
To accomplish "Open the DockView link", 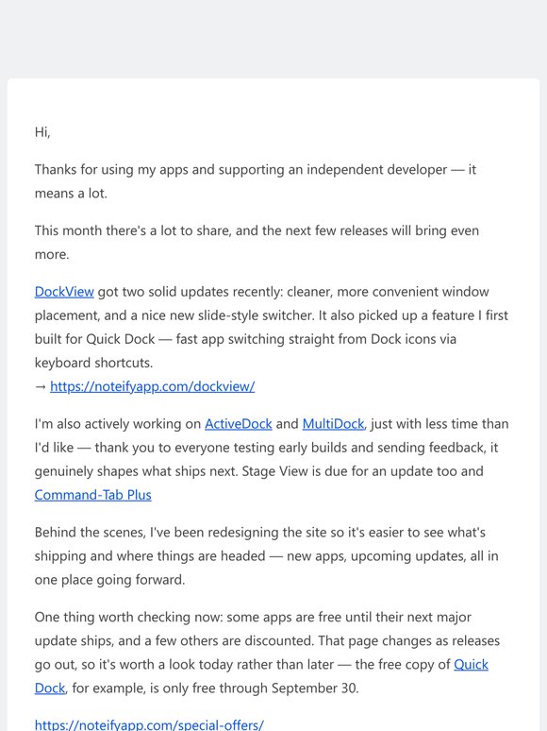I will click(64, 292).
